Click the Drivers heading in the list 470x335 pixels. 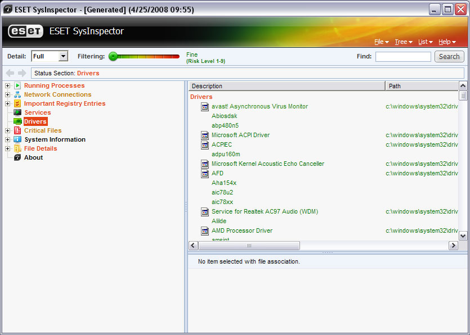[x=201, y=97]
